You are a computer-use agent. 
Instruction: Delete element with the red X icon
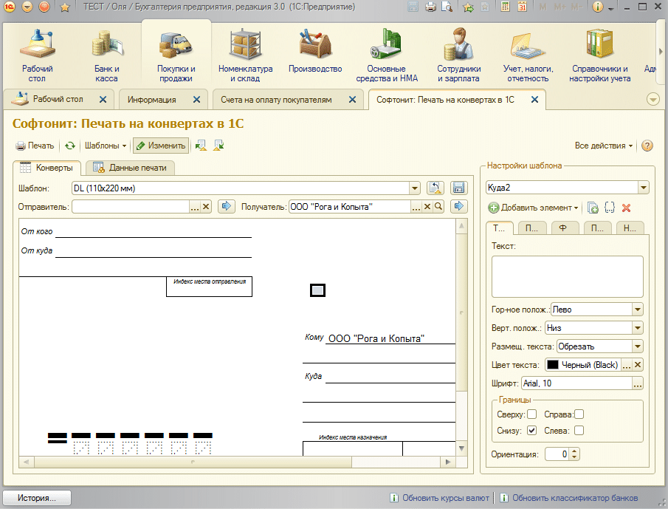627,208
